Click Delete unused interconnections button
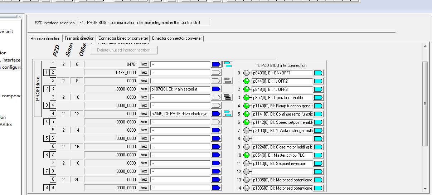The width and height of the screenshot is (432, 195). click(124, 50)
